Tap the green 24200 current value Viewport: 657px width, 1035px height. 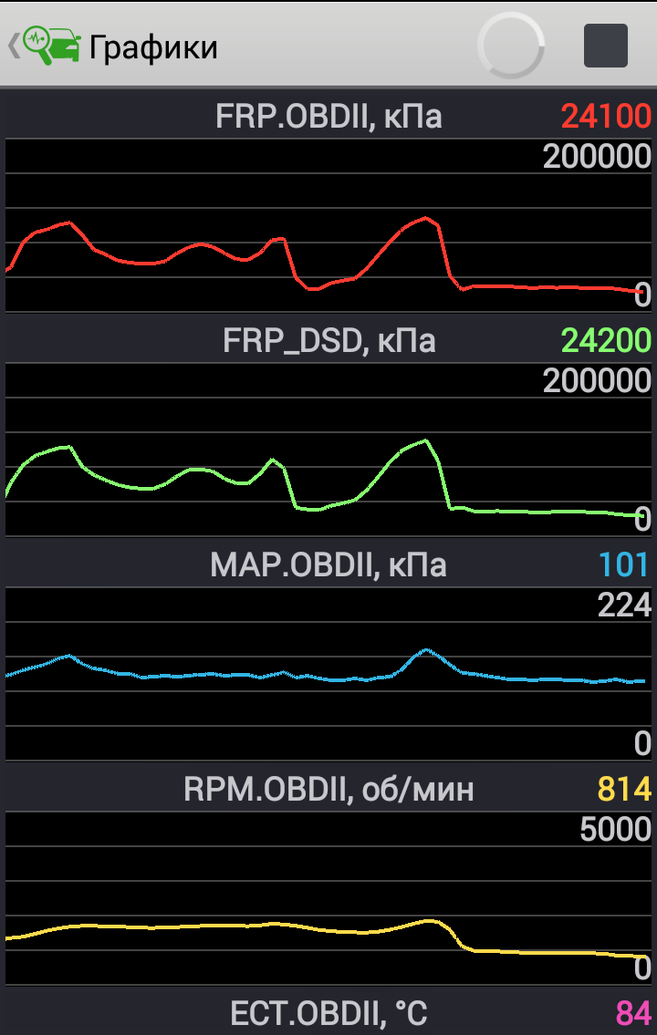[x=606, y=341]
